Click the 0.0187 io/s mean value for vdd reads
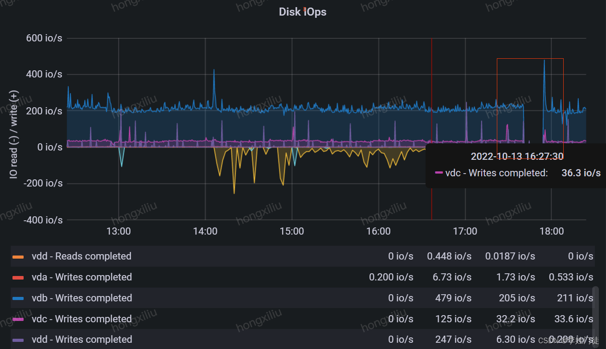 click(510, 256)
